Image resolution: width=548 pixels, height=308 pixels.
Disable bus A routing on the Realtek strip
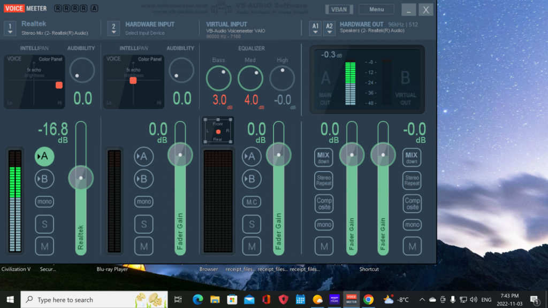point(44,157)
